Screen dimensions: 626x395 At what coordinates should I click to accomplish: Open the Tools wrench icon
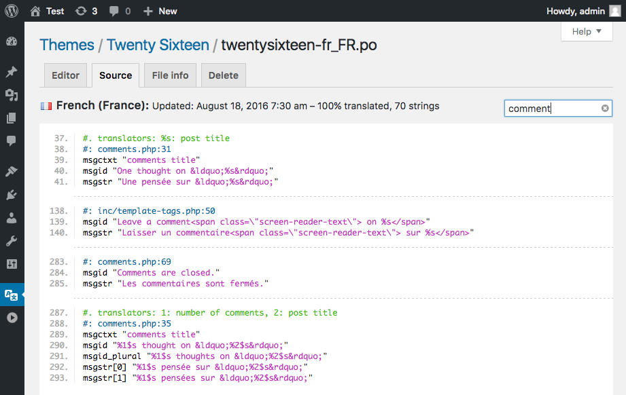pyautogui.click(x=11, y=241)
